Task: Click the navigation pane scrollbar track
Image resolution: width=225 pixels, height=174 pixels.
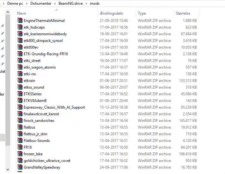Action: pos(8,156)
